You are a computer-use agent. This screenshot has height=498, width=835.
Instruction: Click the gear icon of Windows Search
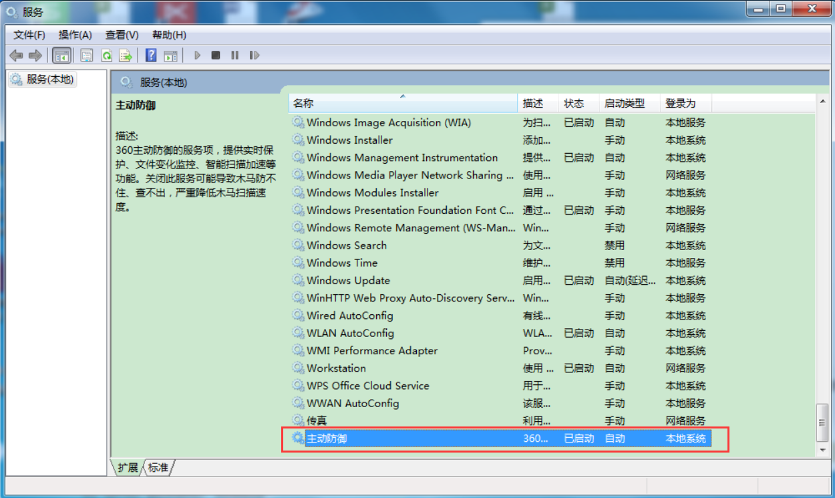[x=298, y=245]
